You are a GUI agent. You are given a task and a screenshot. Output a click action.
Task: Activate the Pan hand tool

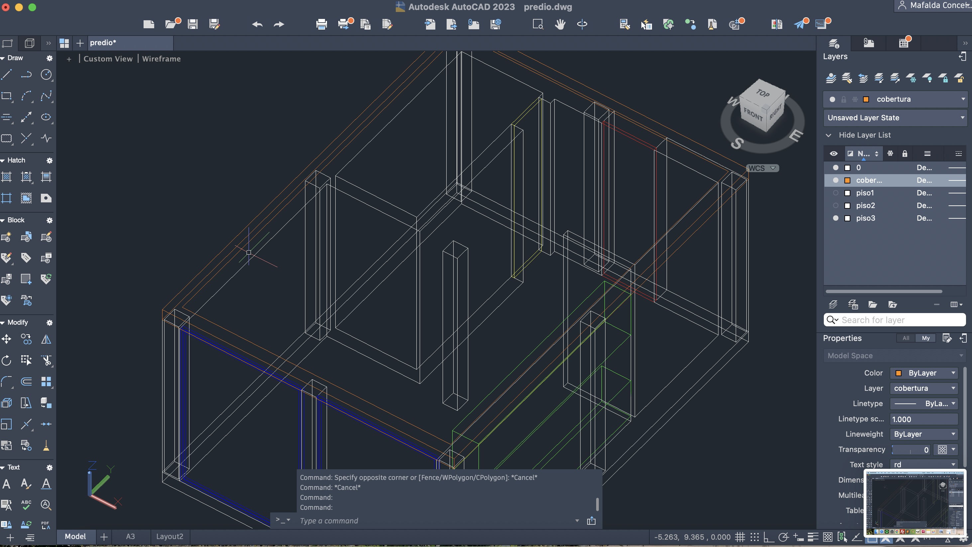tap(560, 25)
